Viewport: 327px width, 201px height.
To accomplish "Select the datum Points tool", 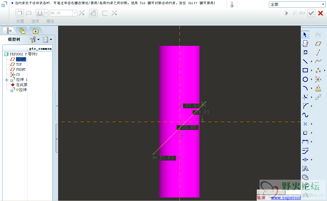I will coord(318,70).
